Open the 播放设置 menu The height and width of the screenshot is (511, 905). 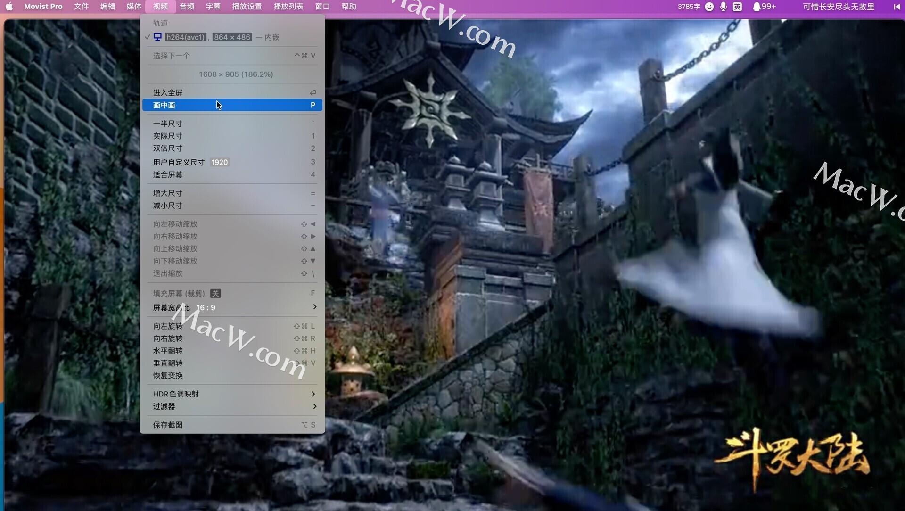[x=247, y=7]
